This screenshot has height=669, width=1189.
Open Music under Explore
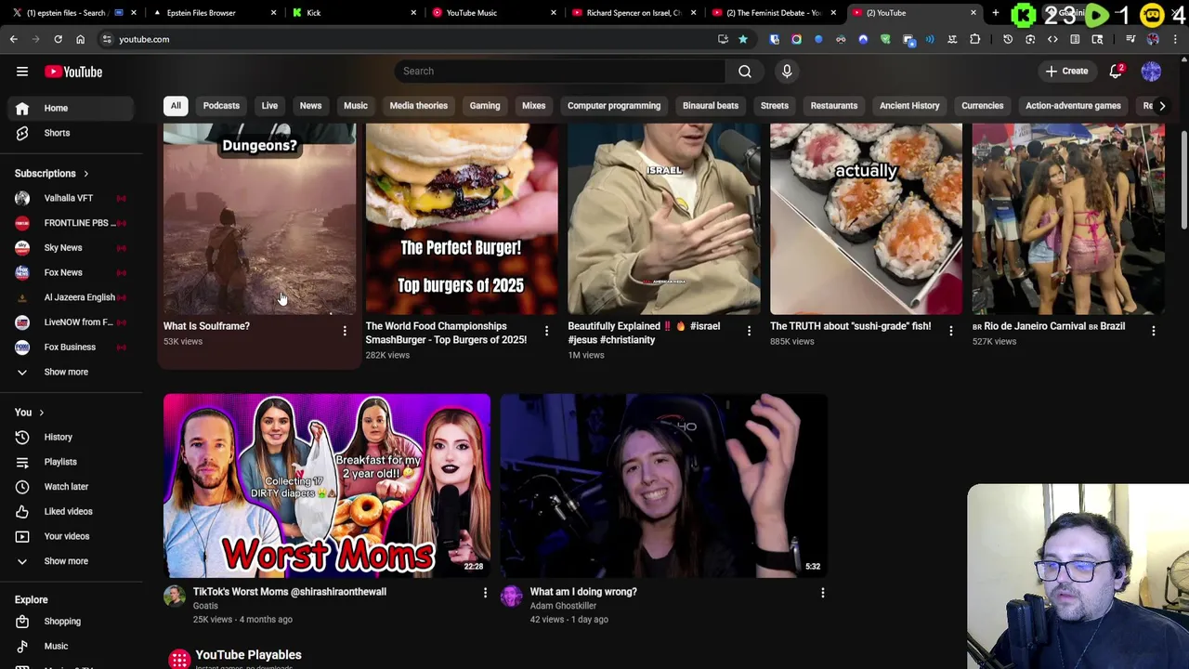pos(72,646)
